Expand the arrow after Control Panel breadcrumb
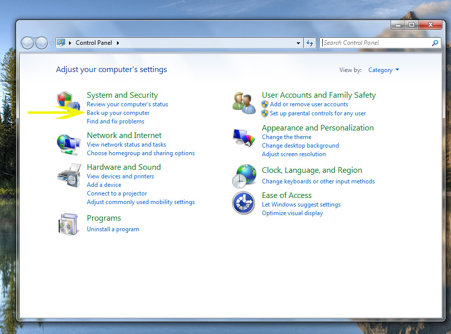 [x=118, y=43]
